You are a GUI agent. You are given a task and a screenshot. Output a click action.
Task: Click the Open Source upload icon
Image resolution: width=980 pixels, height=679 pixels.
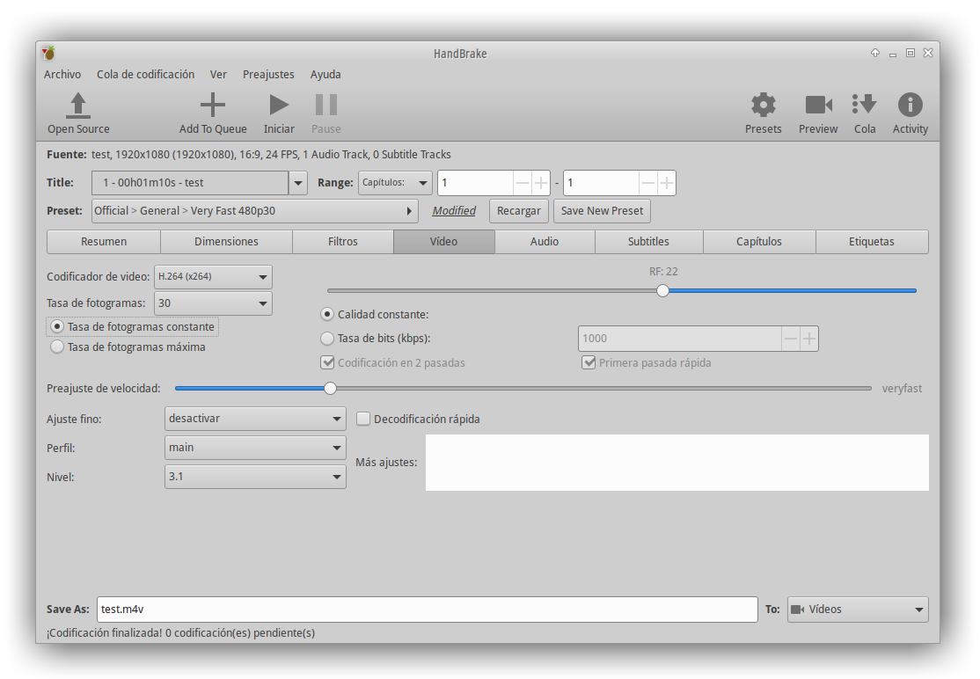tap(78, 106)
